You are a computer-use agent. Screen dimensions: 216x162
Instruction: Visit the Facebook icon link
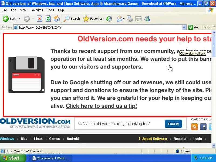[x=203, y=127]
